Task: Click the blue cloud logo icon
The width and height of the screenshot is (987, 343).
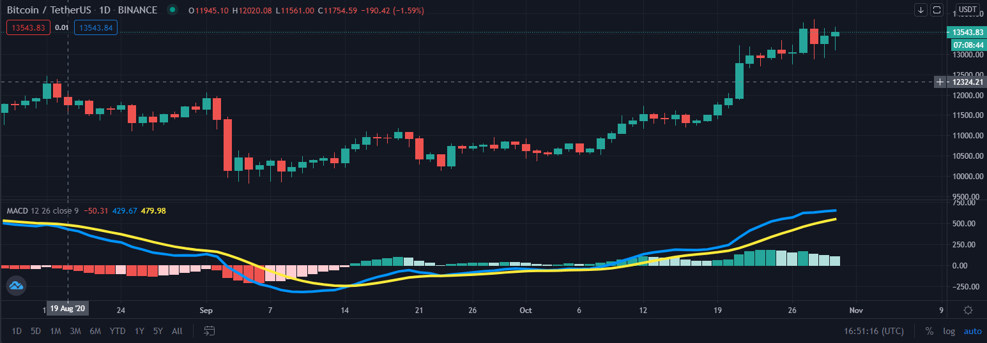Action: [16, 286]
